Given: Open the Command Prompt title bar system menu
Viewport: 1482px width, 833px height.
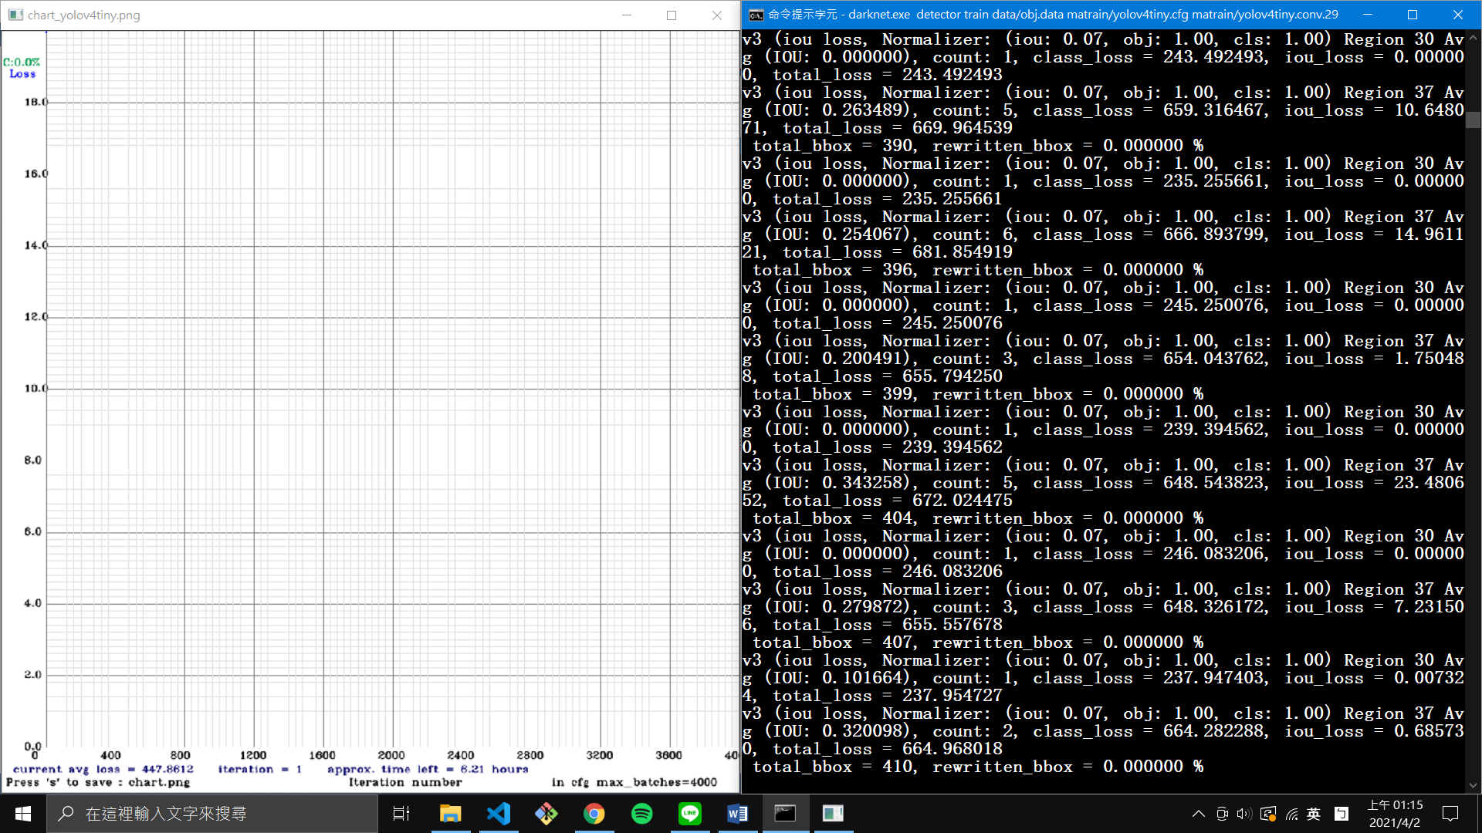Looking at the screenshot, I should pyautogui.click(x=756, y=15).
